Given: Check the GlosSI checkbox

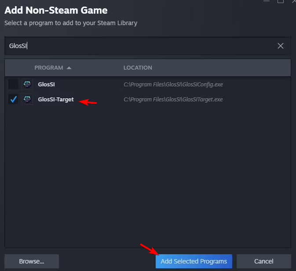Looking at the screenshot, I should (13, 84).
